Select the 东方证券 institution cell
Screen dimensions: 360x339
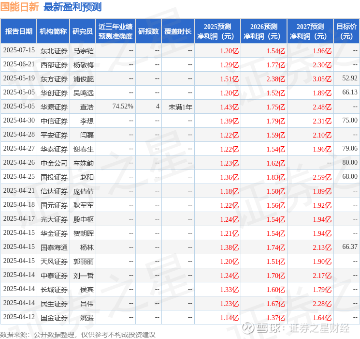[54, 79]
